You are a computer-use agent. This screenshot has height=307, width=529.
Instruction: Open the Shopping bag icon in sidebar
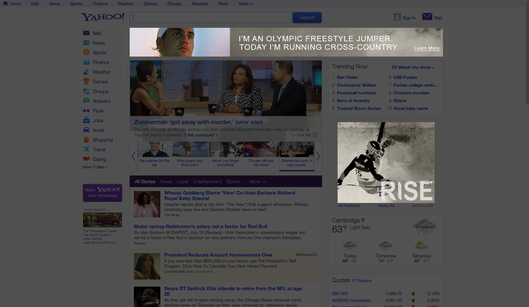pos(86,140)
